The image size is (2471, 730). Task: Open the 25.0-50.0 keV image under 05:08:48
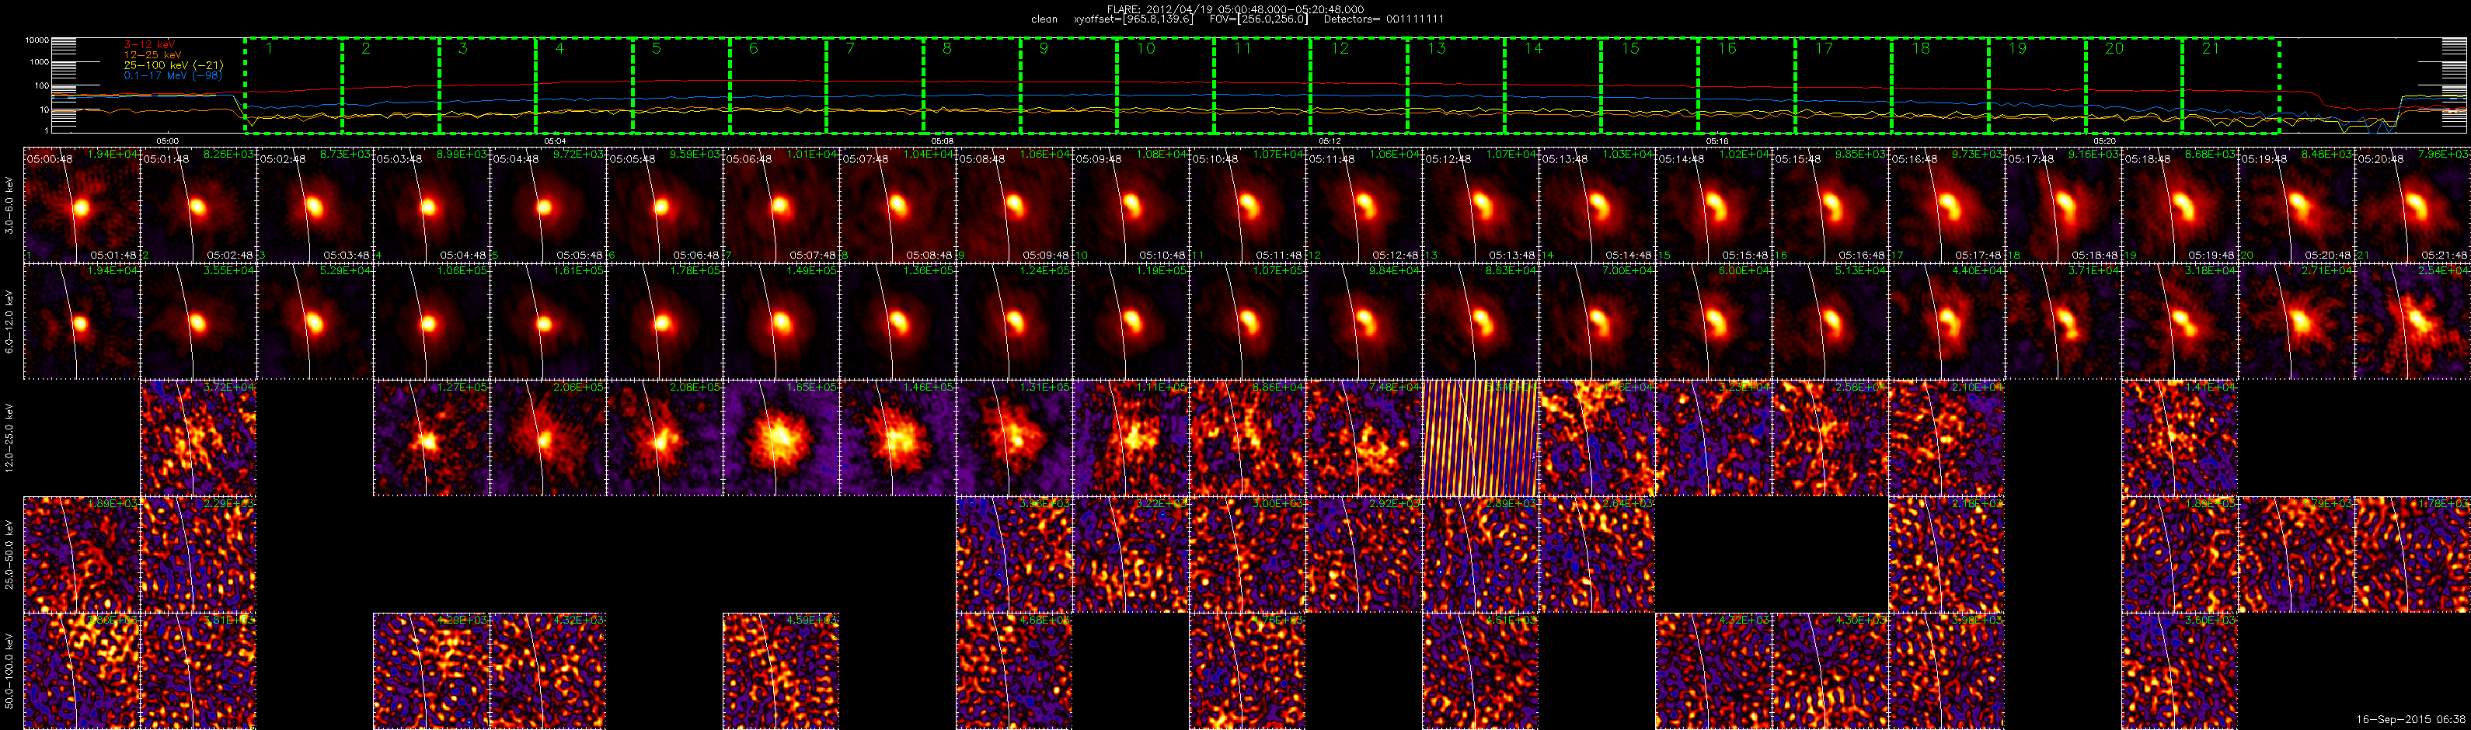pos(1014,554)
